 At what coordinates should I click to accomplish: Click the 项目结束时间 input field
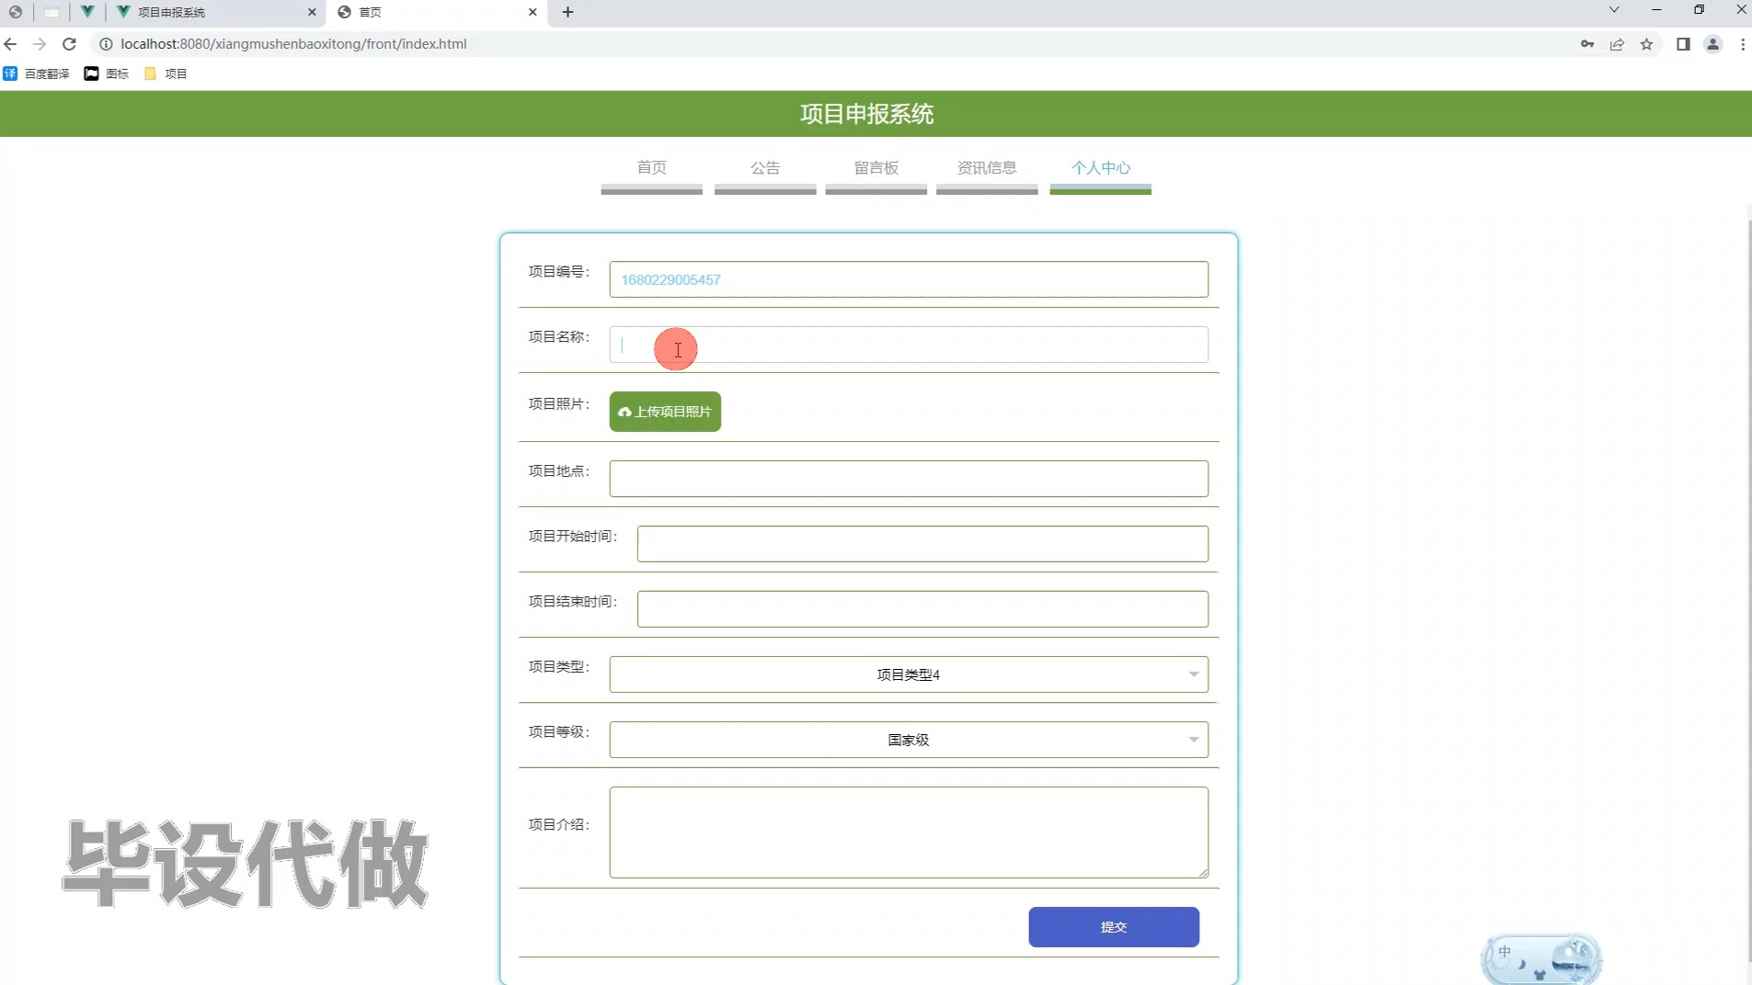click(922, 609)
